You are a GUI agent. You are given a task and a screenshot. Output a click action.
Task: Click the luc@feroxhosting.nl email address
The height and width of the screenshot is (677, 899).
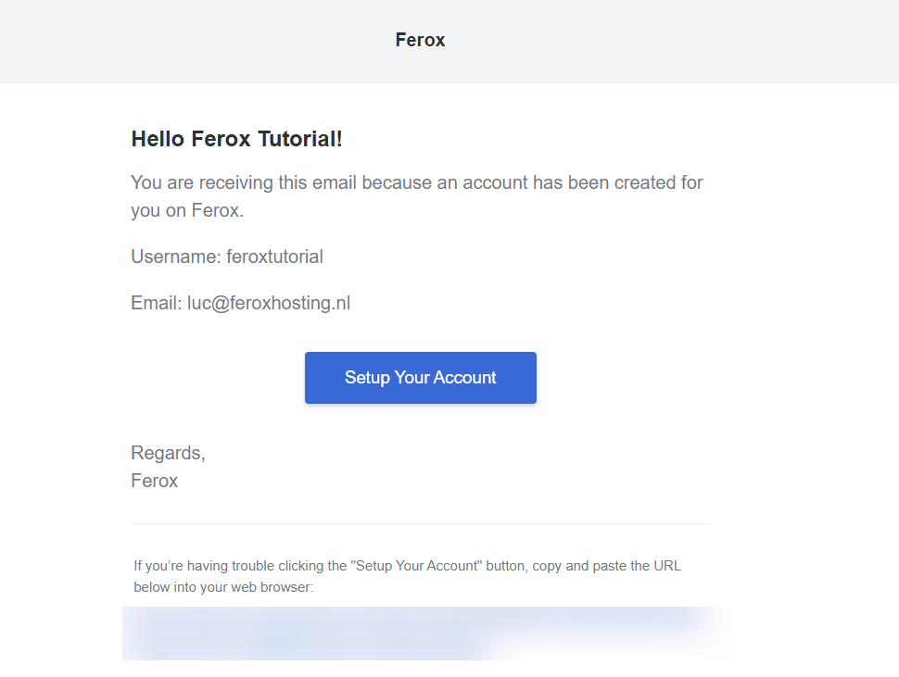point(269,303)
